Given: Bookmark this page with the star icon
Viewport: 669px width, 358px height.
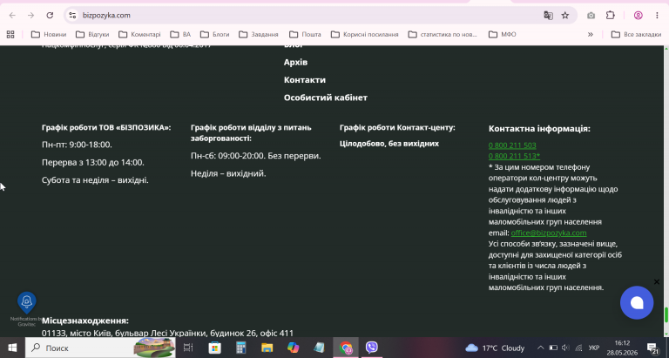Looking at the screenshot, I should tap(565, 16).
